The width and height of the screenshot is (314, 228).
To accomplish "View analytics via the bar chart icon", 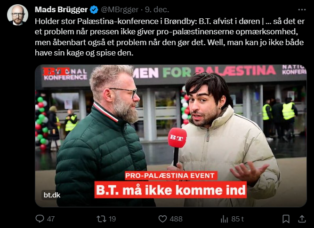I will point(224,219).
